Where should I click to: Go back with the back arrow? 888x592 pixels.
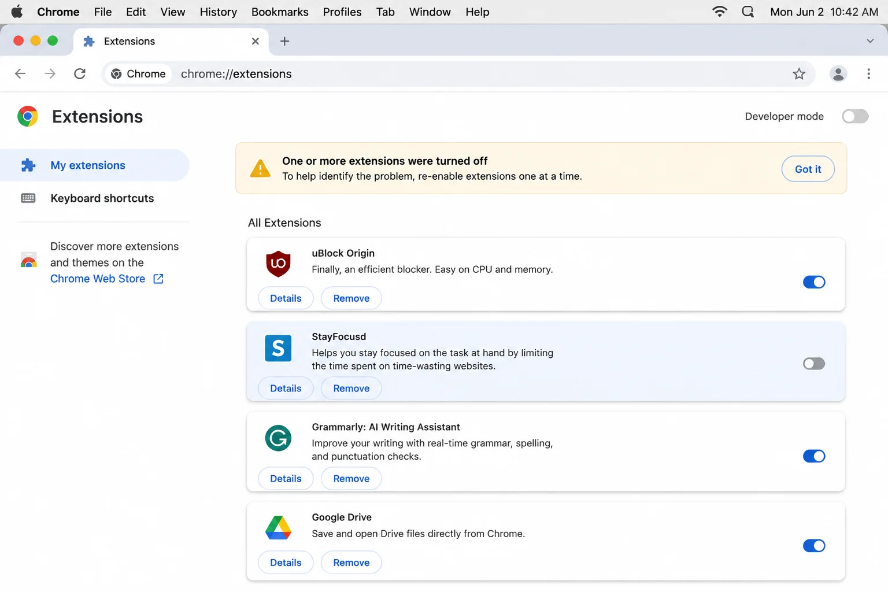coord(20,73)
